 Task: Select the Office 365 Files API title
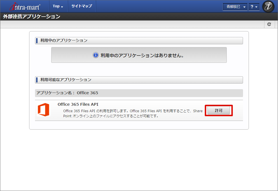78,104
